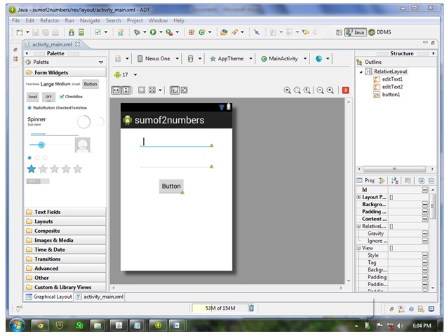The width and height of the screenshot is (447, 336).
Task: Click Expand All icon in Properties panel
Action: 421,180
